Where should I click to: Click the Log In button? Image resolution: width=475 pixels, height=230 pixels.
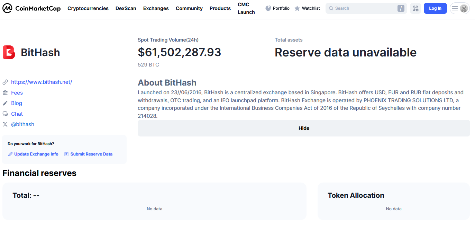pyautogui.click(x=435, y=8)
